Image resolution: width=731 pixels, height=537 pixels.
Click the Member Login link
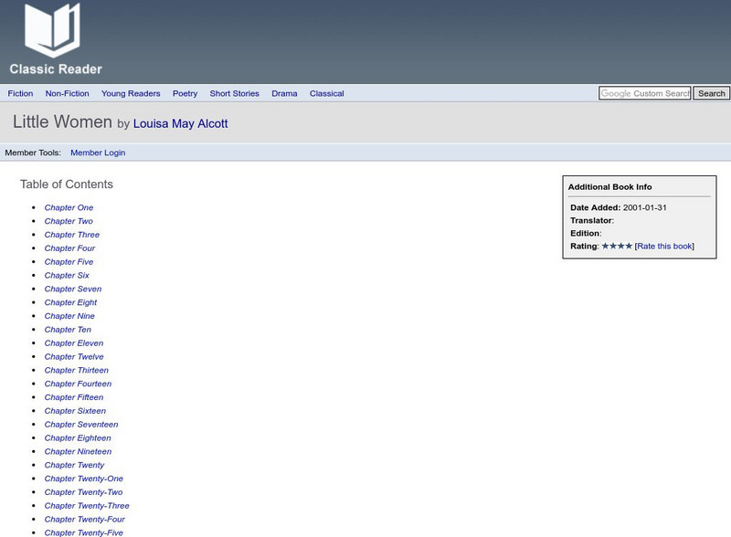click(x=98, y=153)
